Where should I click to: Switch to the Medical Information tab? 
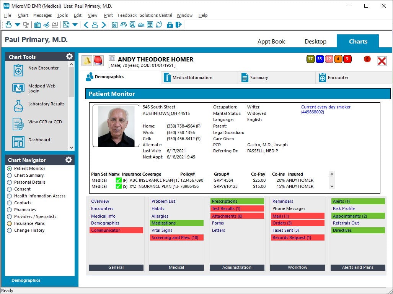click(x=199, y=78)
